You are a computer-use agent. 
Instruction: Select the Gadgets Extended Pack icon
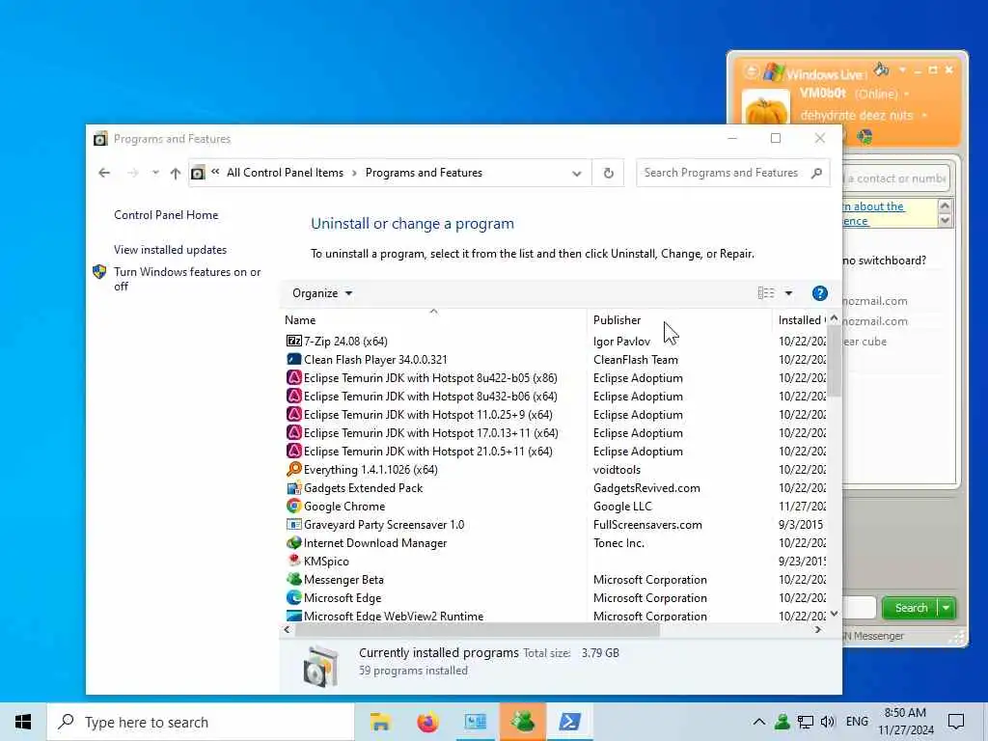(x=293, y=487)
